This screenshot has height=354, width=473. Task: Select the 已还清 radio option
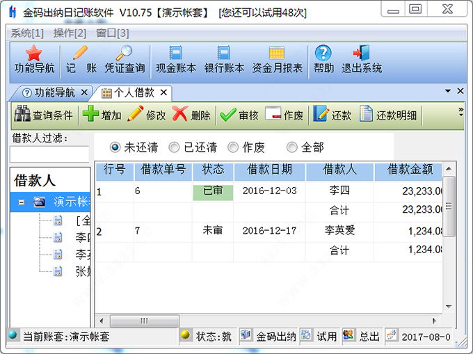click(x=174, y=147)
